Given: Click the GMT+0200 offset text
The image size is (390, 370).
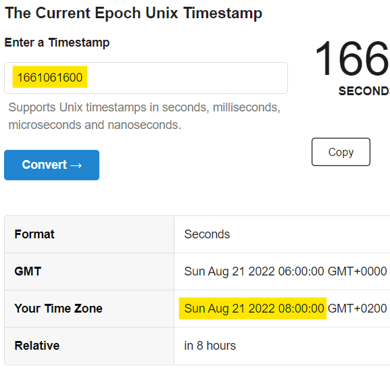Looking at the screenshot, I should tap(357, 309).
